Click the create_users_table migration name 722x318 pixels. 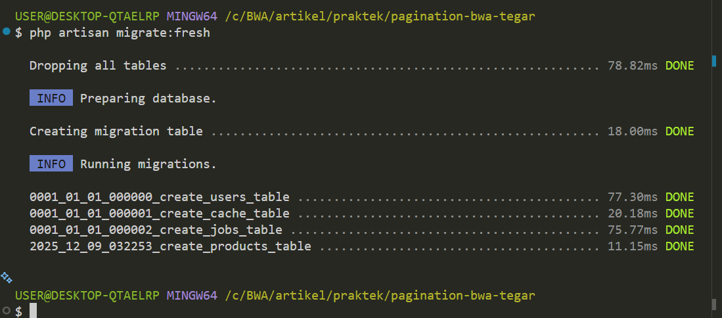click(160, 197)
